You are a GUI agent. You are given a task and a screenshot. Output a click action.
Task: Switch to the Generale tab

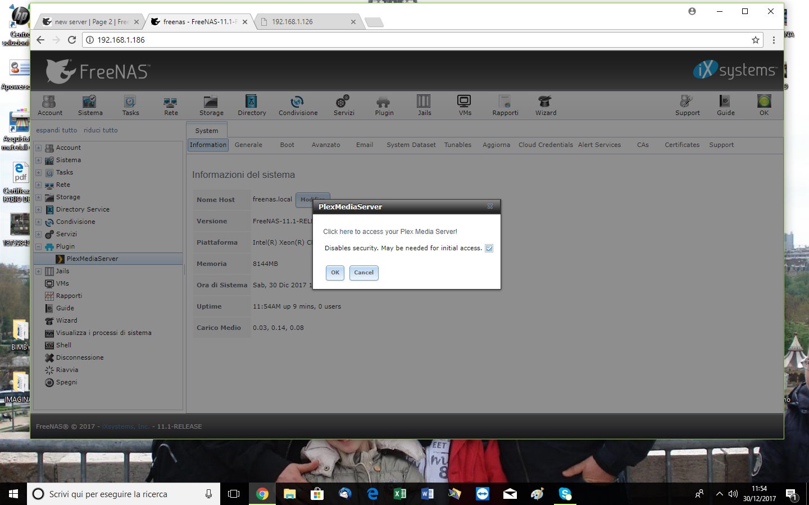(248, 145)
